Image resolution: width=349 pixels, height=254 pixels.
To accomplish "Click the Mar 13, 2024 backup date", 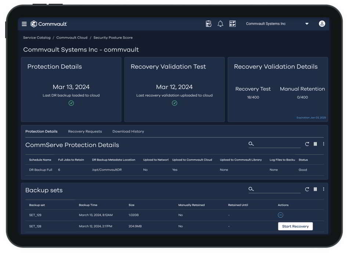I will (71, 87).
